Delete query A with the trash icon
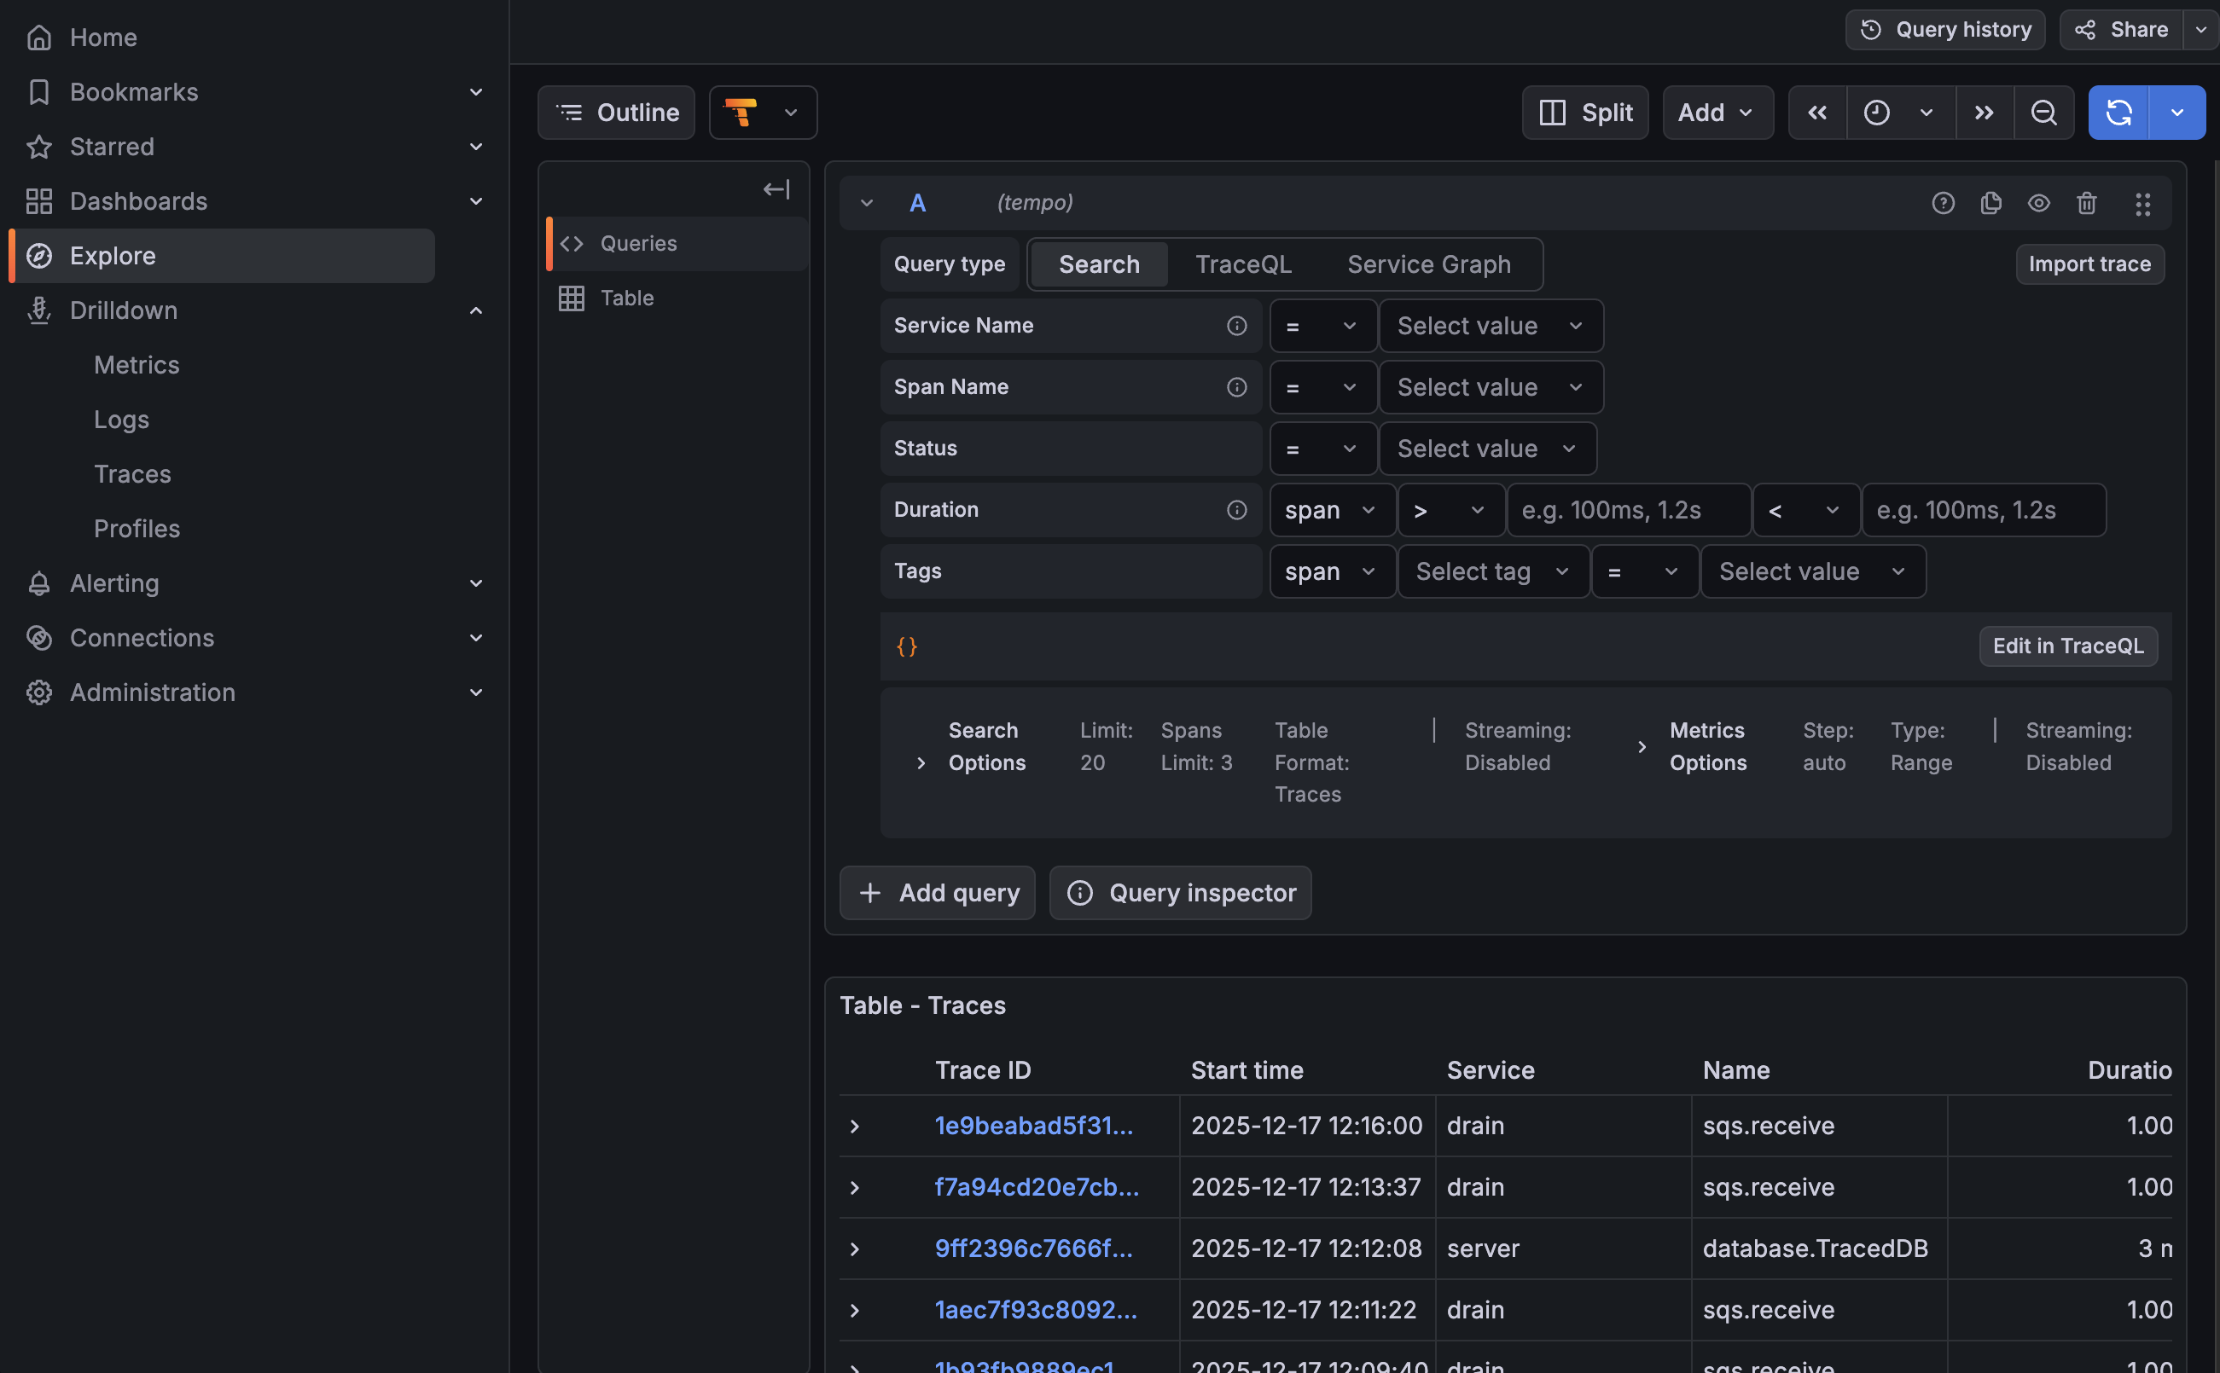 coord(2085,204)
